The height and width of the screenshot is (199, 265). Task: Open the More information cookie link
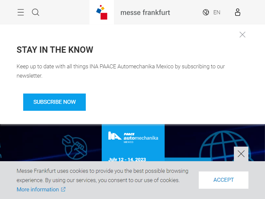click(38, 189)
